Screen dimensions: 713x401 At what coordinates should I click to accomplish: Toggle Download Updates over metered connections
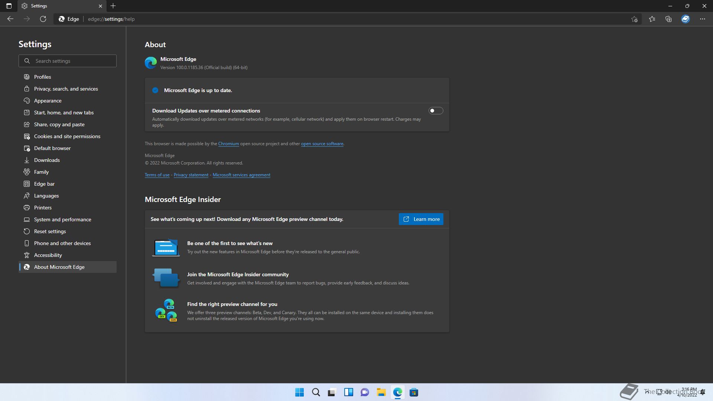coord(436,111)
